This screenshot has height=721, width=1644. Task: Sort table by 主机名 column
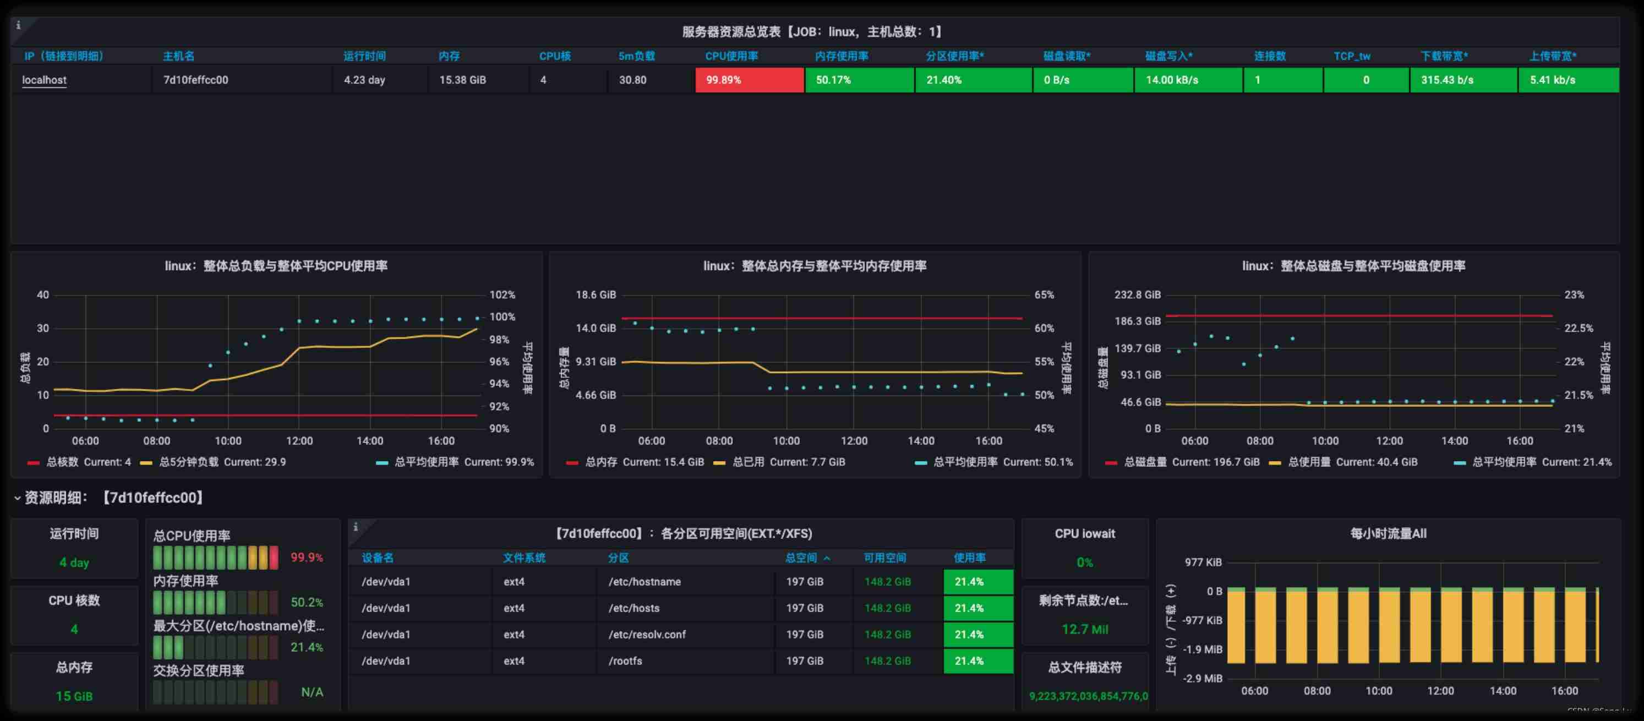click(178, 56)
